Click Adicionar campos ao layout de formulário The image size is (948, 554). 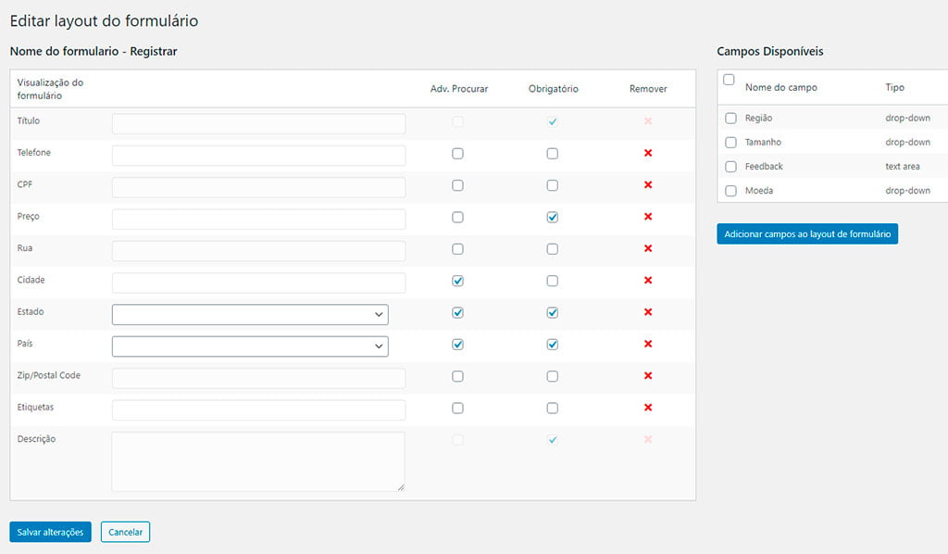(x=807, y=234)
